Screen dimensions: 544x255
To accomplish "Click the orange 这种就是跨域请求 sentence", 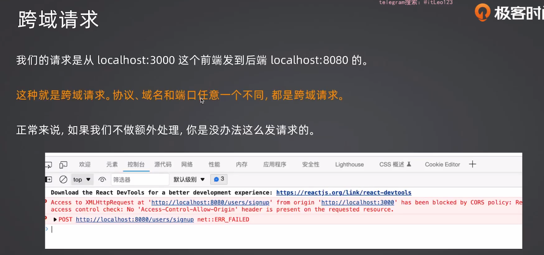I will click(x=180, y=95).
